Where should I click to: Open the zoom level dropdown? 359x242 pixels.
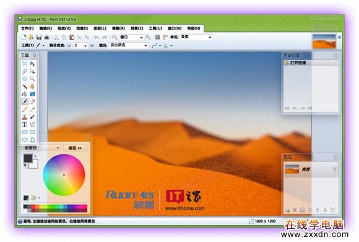(132, 37)
